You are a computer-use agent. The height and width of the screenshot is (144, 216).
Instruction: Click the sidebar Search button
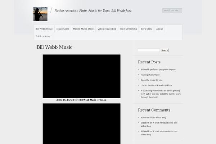pyautogui.click(x=165, y=50)
